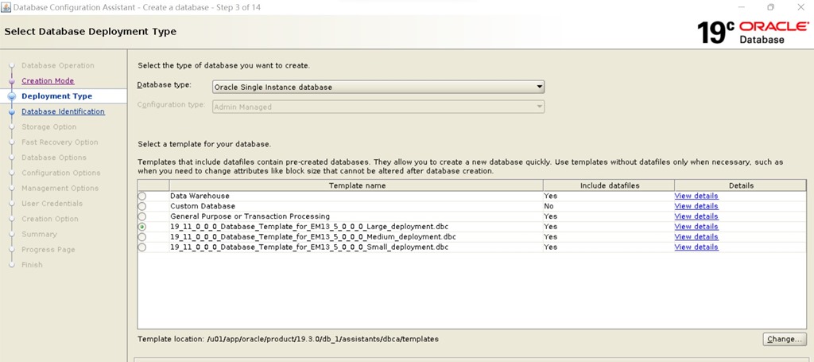Click the Medium_deployment.dbc template name
814x362 pixels.
[313, 237]
